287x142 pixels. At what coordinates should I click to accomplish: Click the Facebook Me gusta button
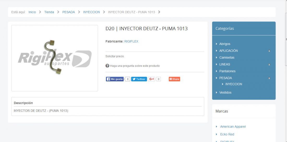point(115,79)
